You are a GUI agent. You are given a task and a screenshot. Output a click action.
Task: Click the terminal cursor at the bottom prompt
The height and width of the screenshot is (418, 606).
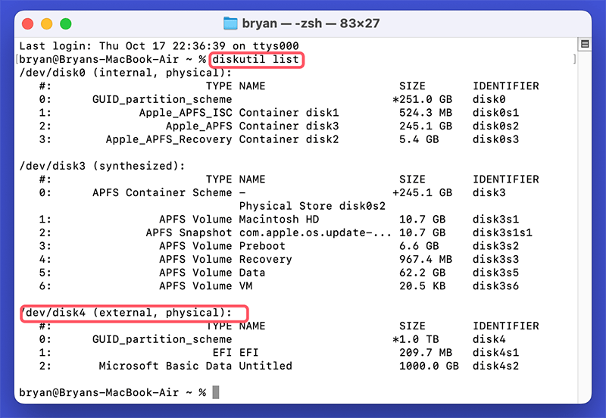216,392
